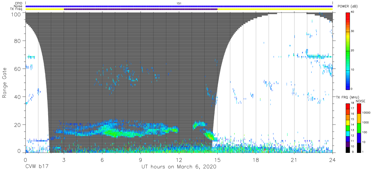Click the 30 label on power scale
Viewport: 374px width, 173px height.
[x=353, y=31]
